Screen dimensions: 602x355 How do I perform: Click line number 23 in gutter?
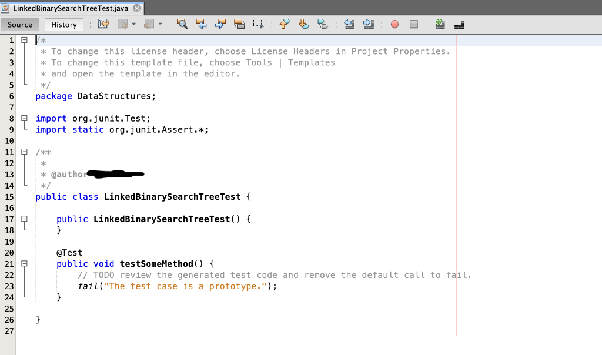click(x=9, y=286)
